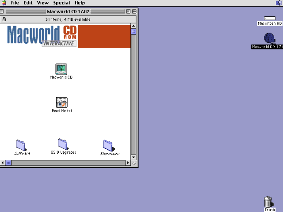Click the 'OS 9 Upgrades' folder label
This screenshot has width=283, height=212.
tap(63, 152)
